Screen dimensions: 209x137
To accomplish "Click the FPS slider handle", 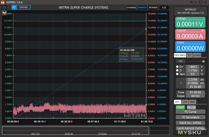I will [x=203, y=61].
